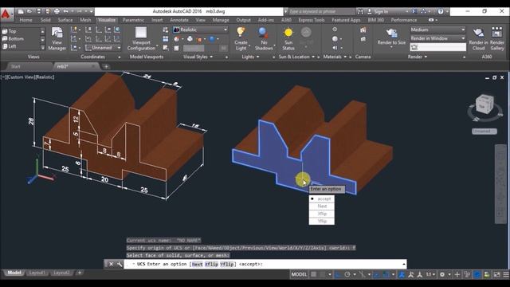
Task: Toggle polar tracking in status bar
Action: tap(347, 274)
